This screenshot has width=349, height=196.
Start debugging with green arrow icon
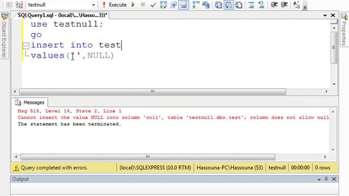[x=133, y=5]
